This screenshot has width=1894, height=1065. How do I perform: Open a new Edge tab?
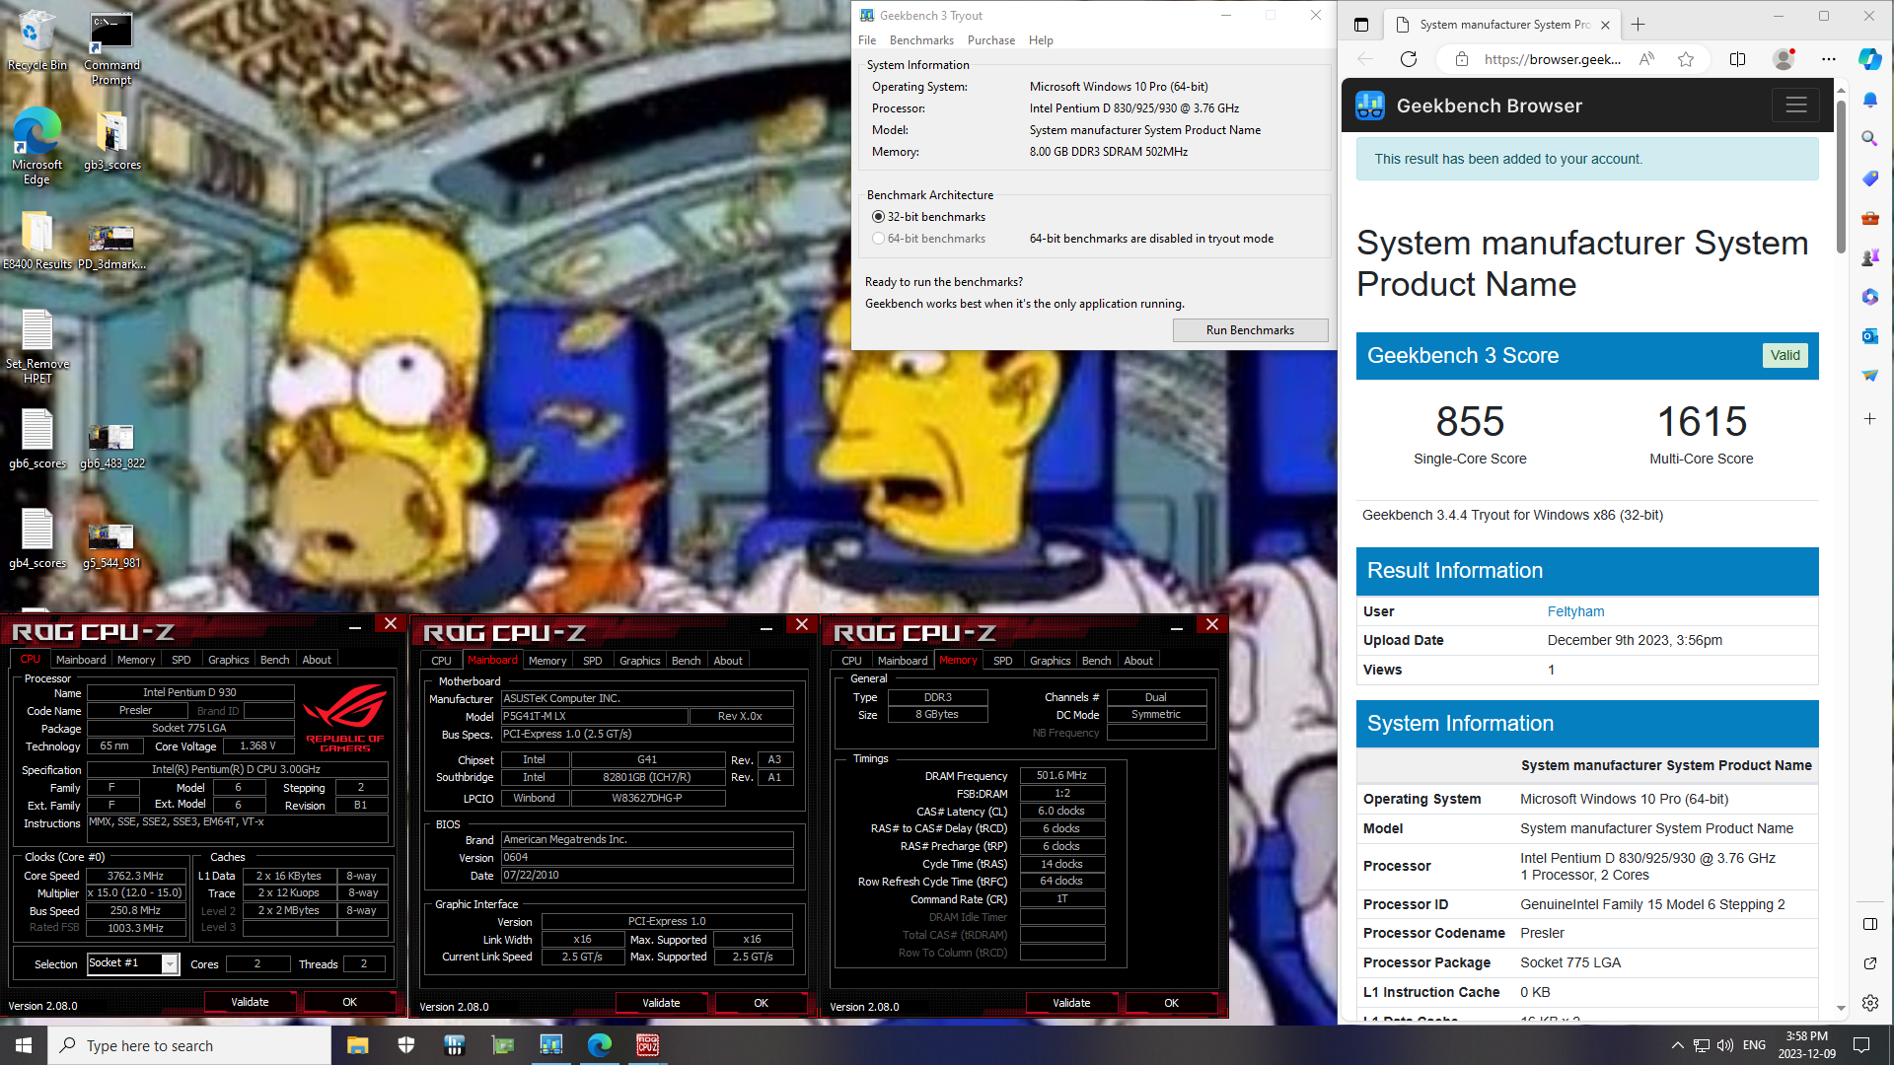[x=1638, y=25]
